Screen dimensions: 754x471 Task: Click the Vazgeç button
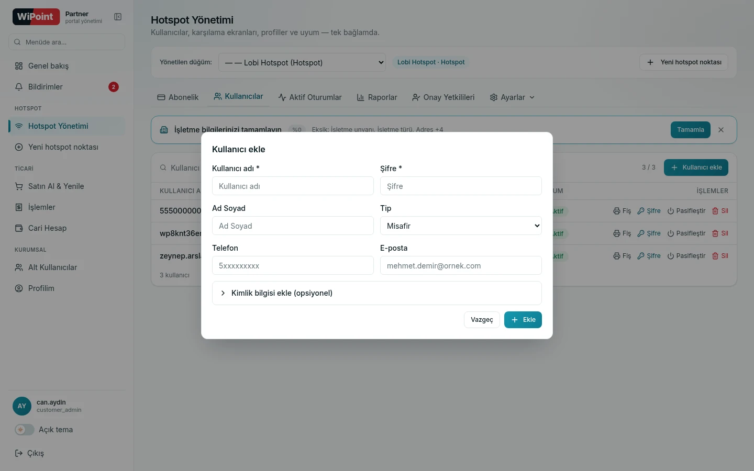(482, 320)
